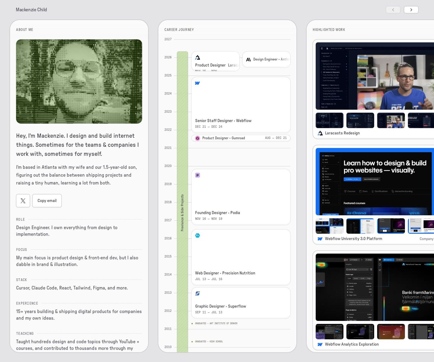Click Webflow icon beside Webflow Analytics Exploration
The image size is (434, 362).
click(320, 344)
